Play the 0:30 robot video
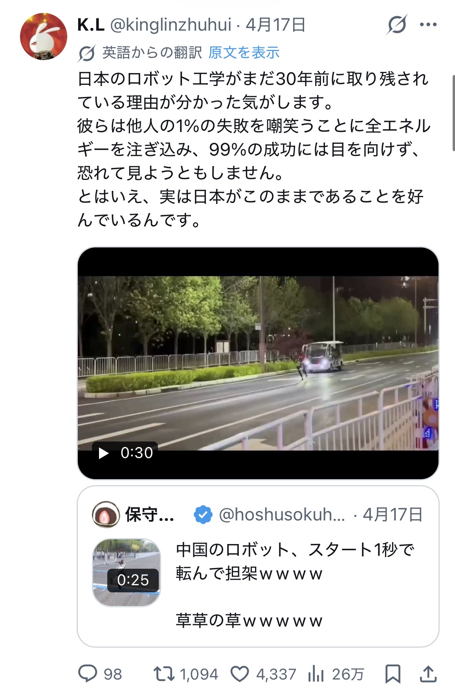The height and width of the screenshot is (698, 455). (126, 453)
